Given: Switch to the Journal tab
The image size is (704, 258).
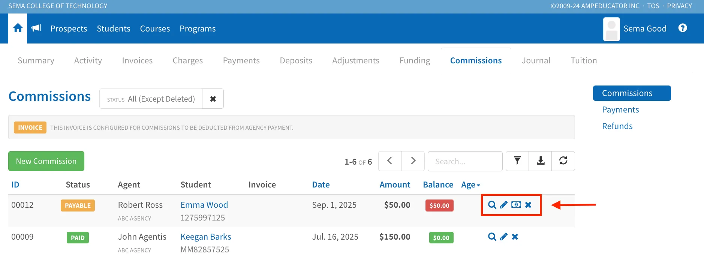Looking at the screenshot, I should 536,60.
